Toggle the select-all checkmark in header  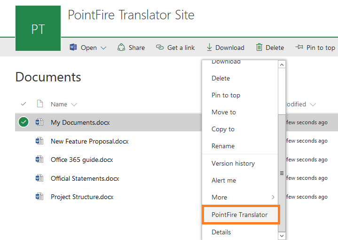tap(24, 104)
